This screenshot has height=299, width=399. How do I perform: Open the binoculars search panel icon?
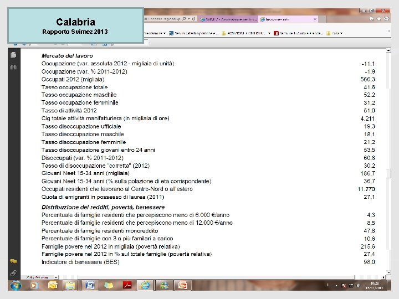coord(13,67)
